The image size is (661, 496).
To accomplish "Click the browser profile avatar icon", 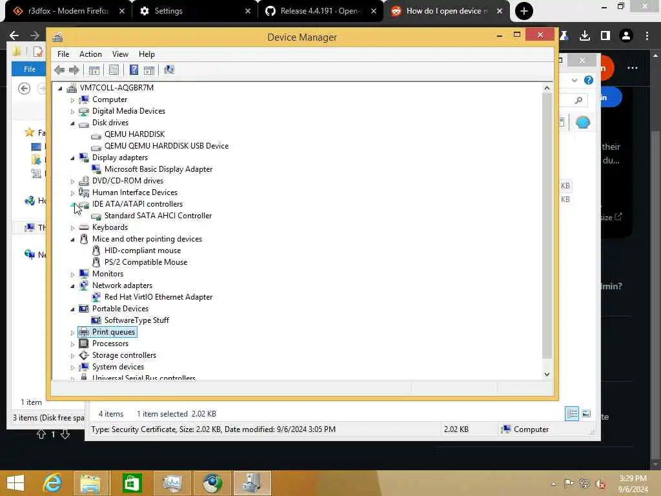I will coord(626,36).
